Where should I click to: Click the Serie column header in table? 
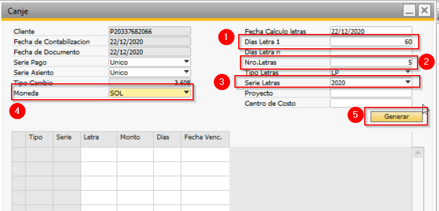click(67, 139)
